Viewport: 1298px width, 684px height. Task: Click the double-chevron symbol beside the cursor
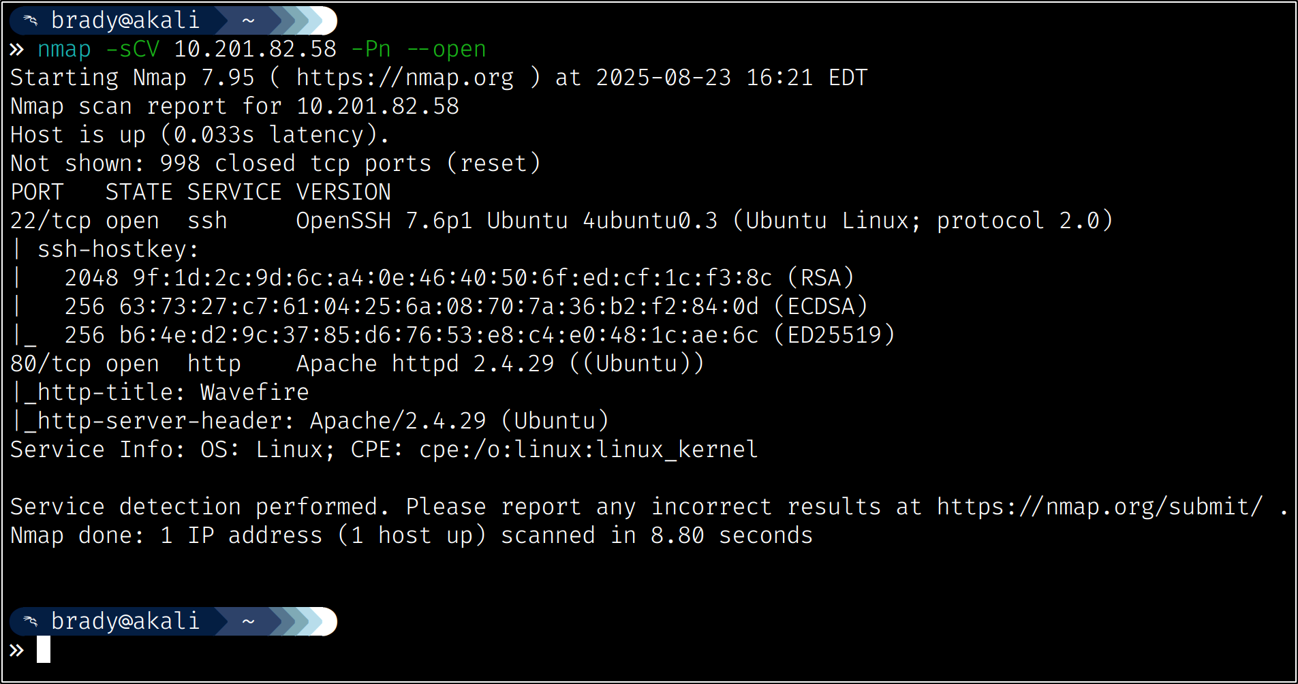(x=17, y=650)
